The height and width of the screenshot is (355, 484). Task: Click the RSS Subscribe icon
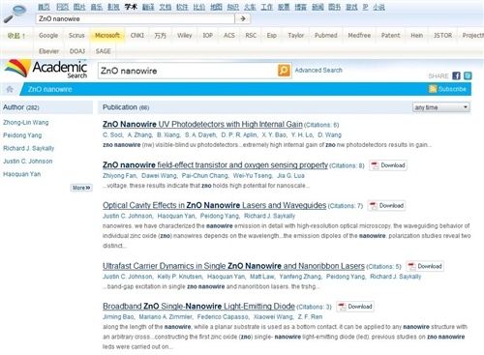pos(433,89)
